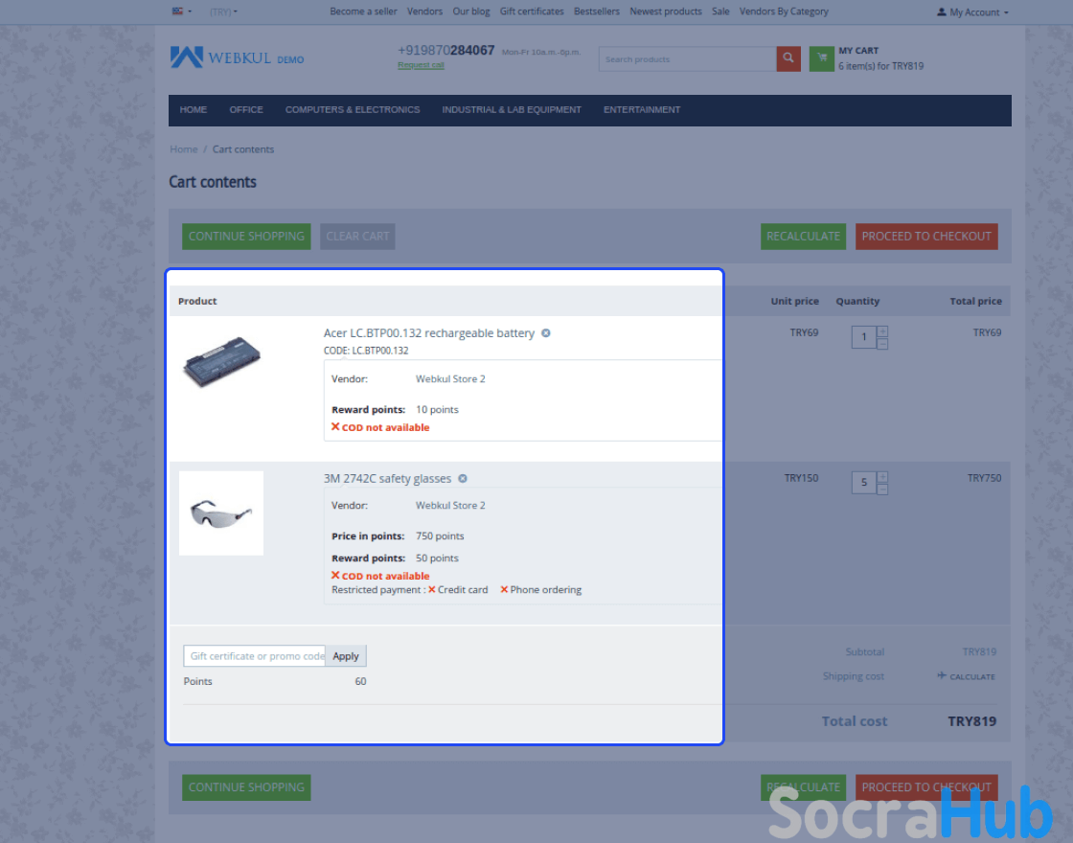Screen dimensions: 1073x843
Task: Decrease quantity of 3M safety glasses
Action: [882, 489]
